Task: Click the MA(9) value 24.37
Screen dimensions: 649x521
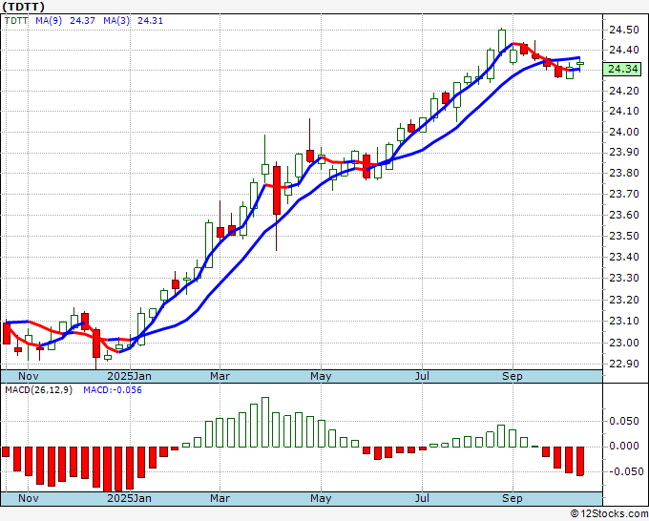Action: 82,20
